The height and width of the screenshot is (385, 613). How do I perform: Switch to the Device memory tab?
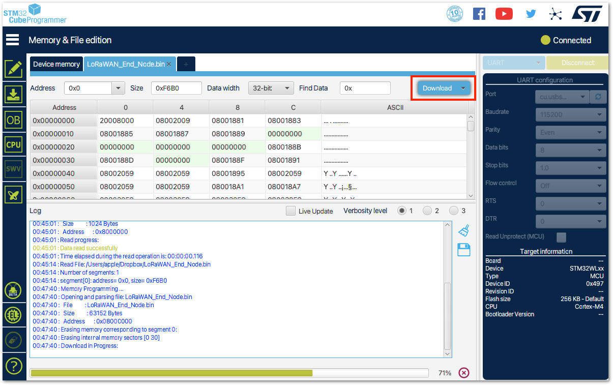click(56, 64)
